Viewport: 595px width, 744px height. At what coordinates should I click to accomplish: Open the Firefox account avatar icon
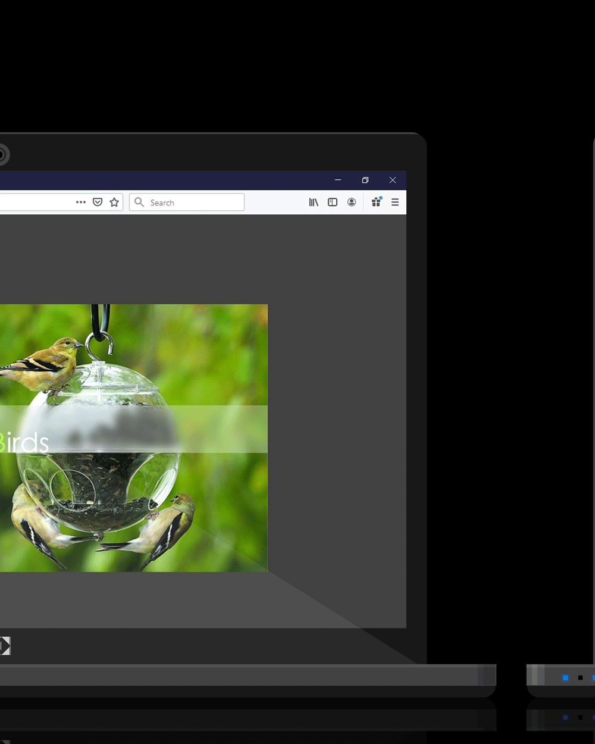tap(352, 202)
